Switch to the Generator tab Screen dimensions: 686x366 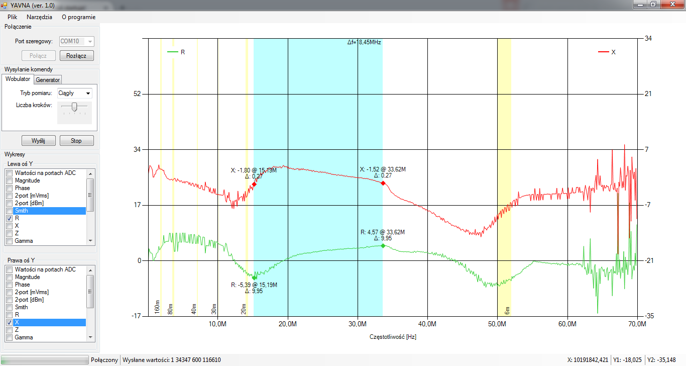pos(48,80)
